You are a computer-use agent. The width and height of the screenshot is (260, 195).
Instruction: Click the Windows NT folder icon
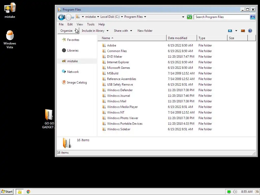click(104, 112)
